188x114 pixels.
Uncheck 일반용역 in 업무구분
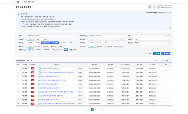click(x=45, y=43)
